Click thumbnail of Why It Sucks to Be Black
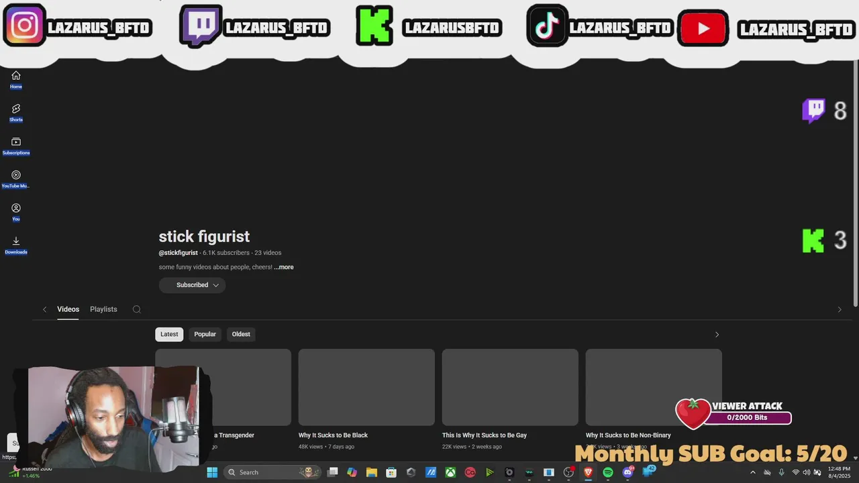Image resolution: width=859 pixels, height=483 pixels. (366, 387)
